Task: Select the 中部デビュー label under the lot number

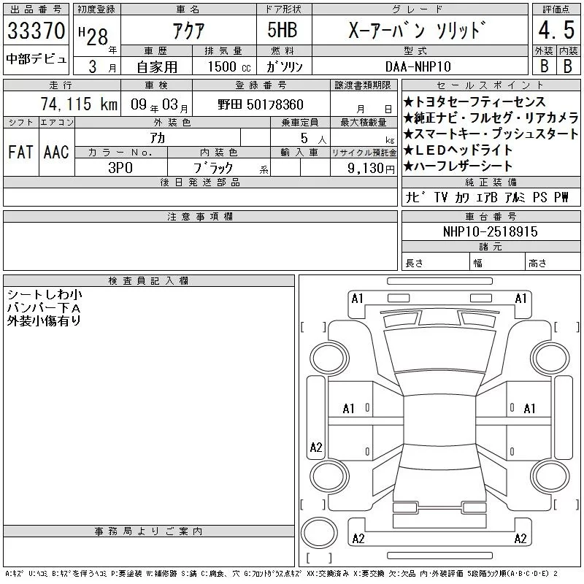Action: tap(36, 59)
